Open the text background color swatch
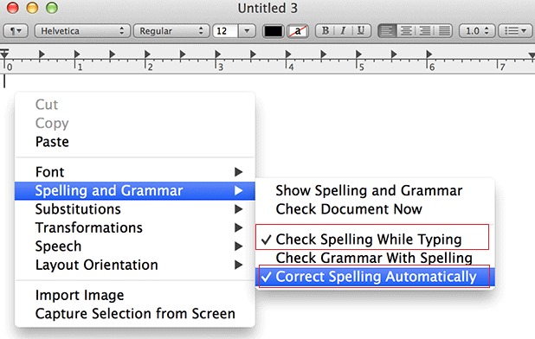This screenshot has width=535, height=339. click(x=298, y=31)
